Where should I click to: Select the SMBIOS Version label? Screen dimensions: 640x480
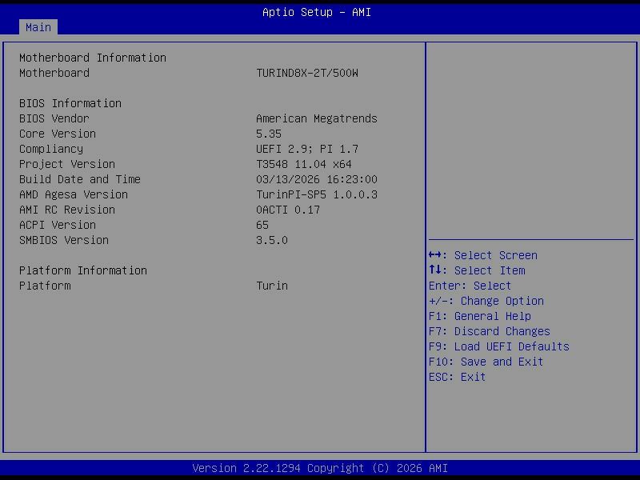(64, 240)
